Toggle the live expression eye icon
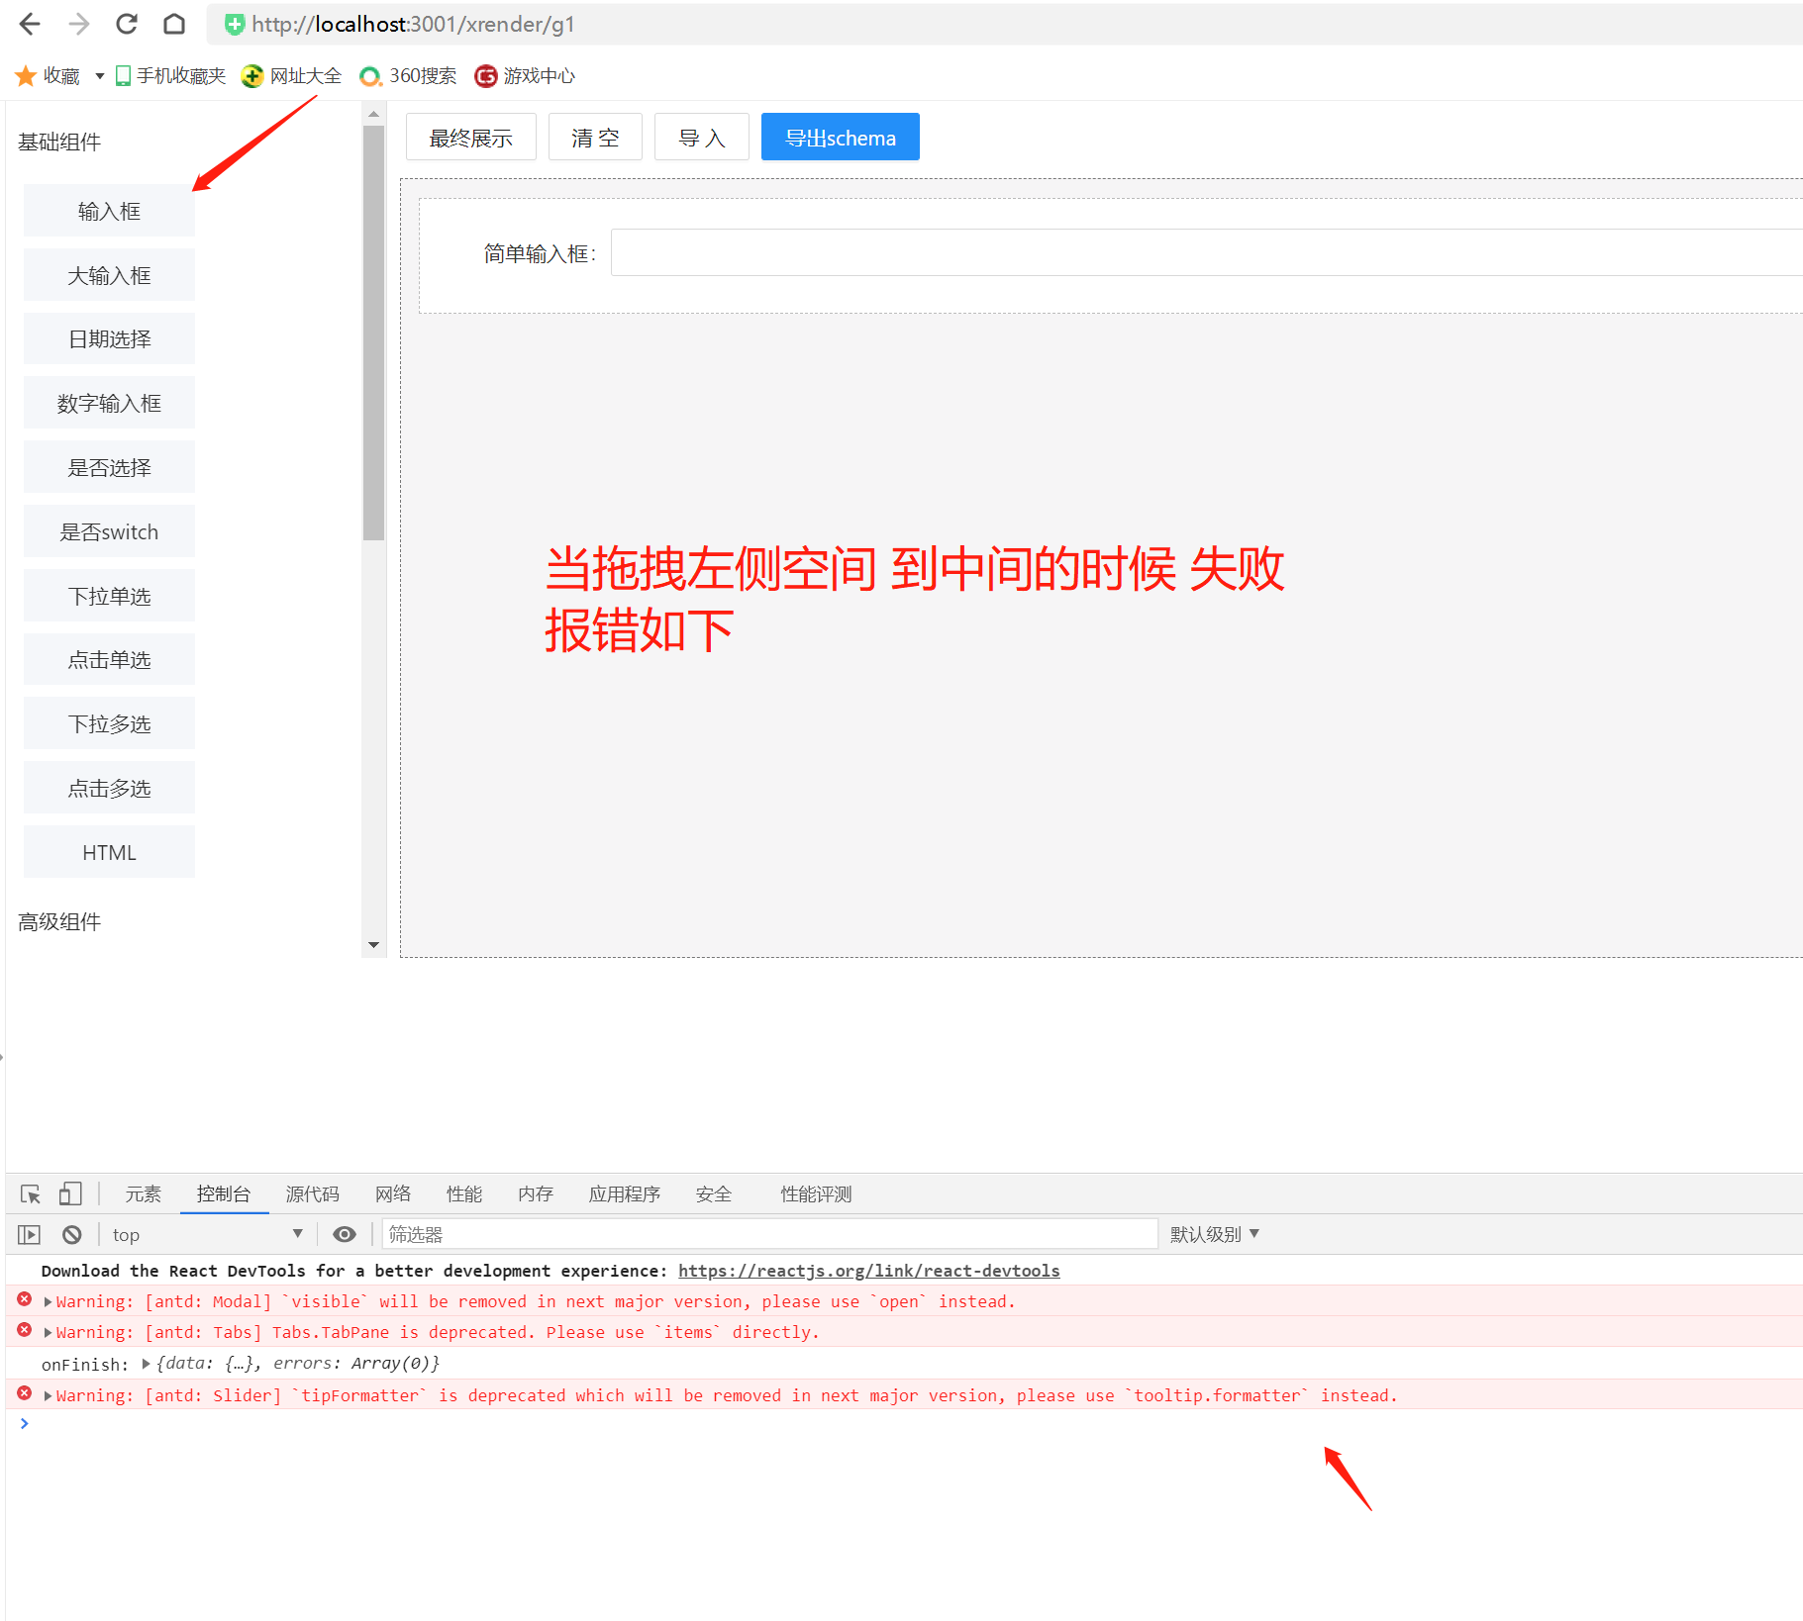The width and height of the screenshot is (1803, 1621). pyautogui.click(x=345, y=1234)
